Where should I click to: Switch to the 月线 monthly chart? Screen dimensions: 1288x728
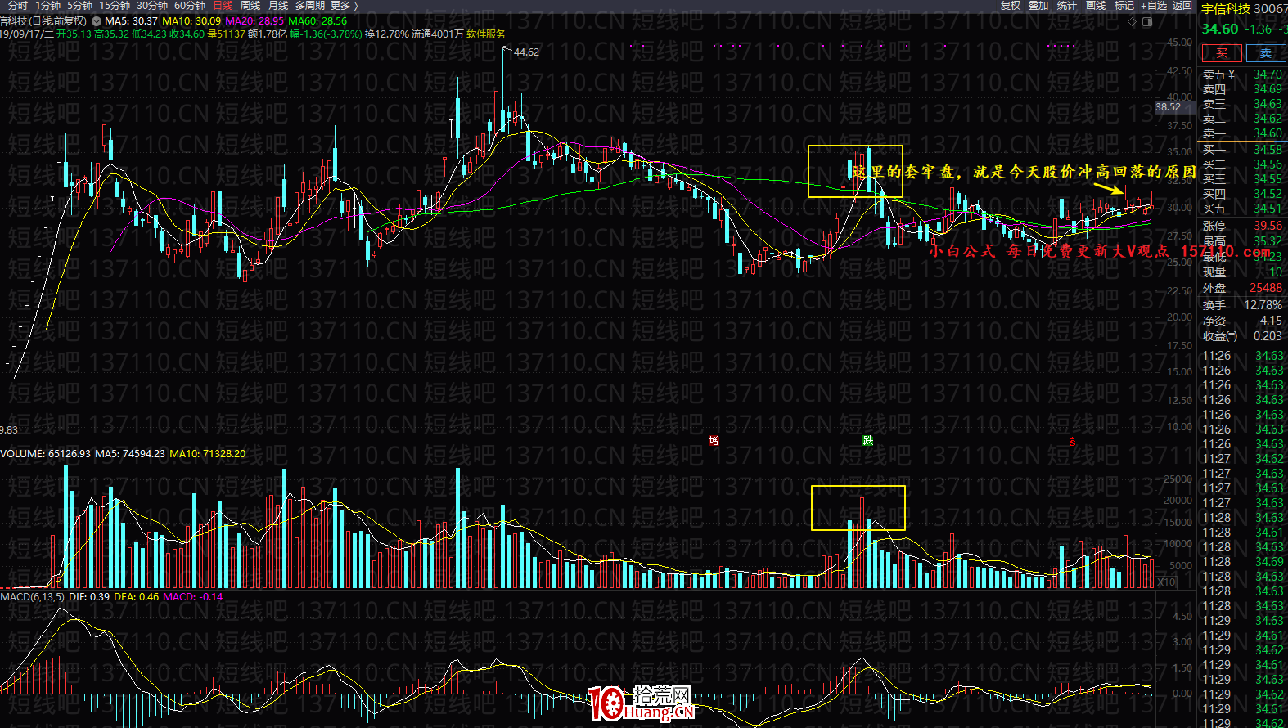(x=278, y=6)
